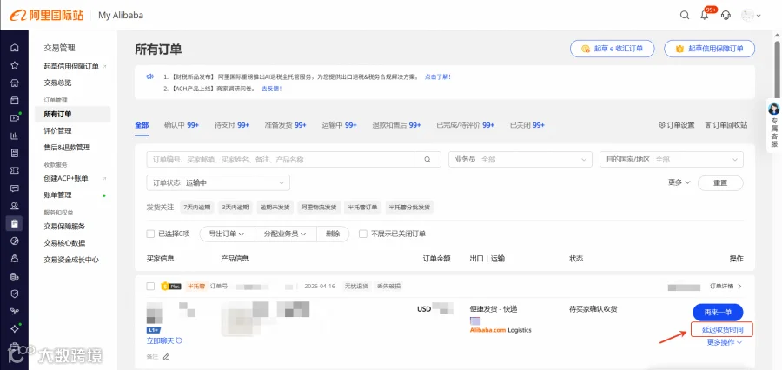Check the order row's selection checkbox
Screen dimensions: 782x370
tap(150, 287)
